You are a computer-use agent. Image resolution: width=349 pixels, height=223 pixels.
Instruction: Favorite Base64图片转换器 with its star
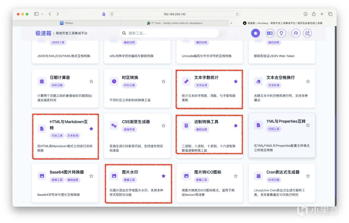pos(91,176)
